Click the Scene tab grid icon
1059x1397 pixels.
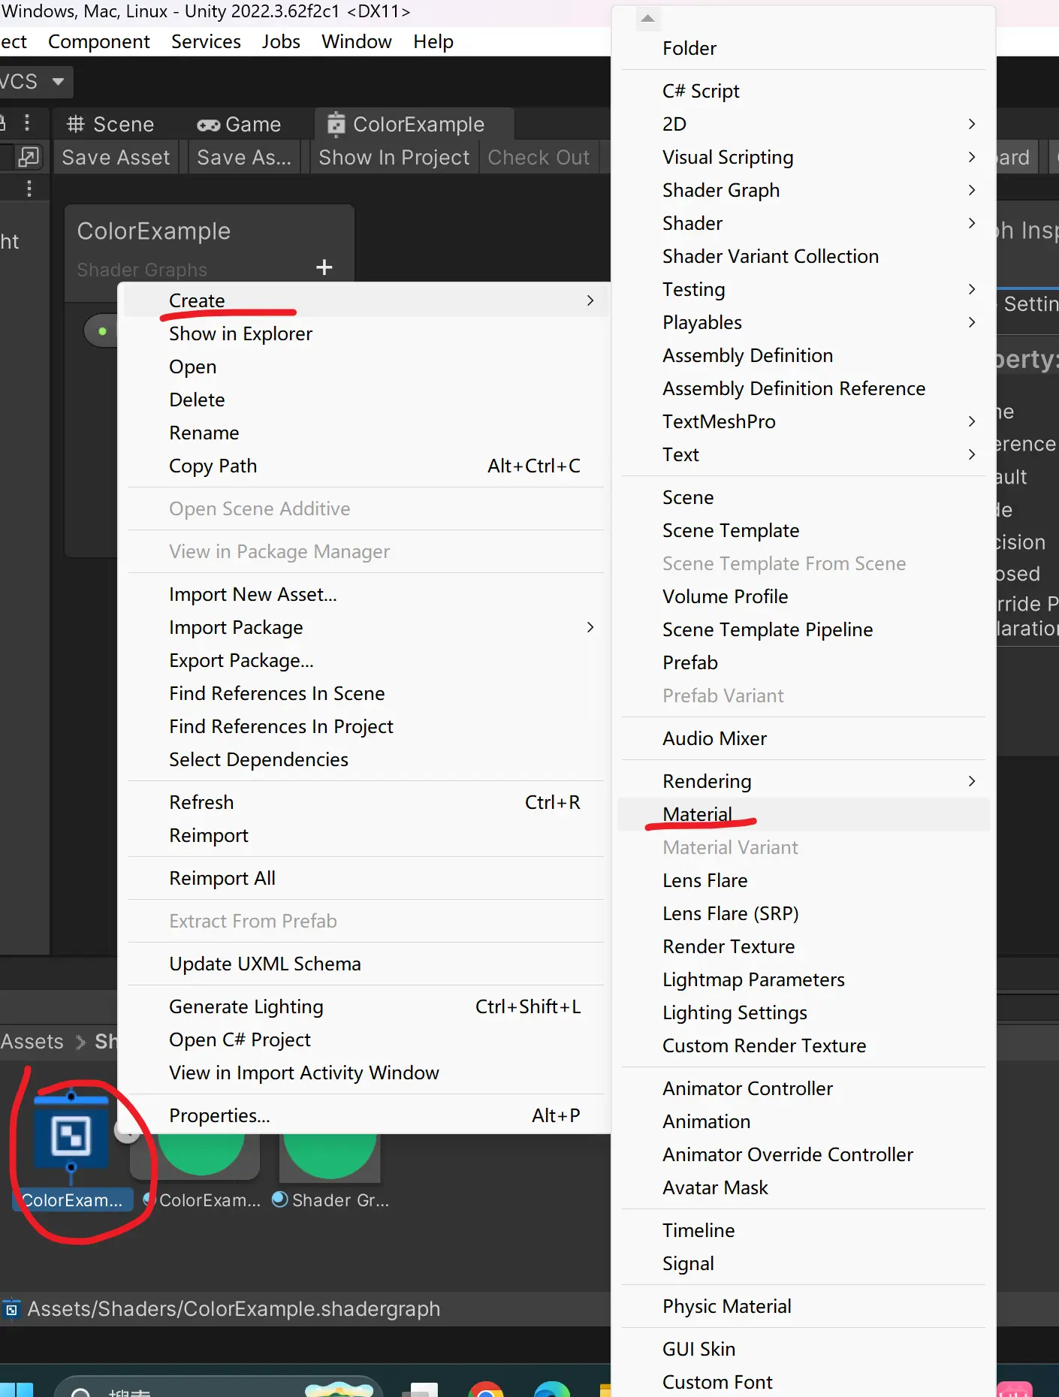(75, 124)
